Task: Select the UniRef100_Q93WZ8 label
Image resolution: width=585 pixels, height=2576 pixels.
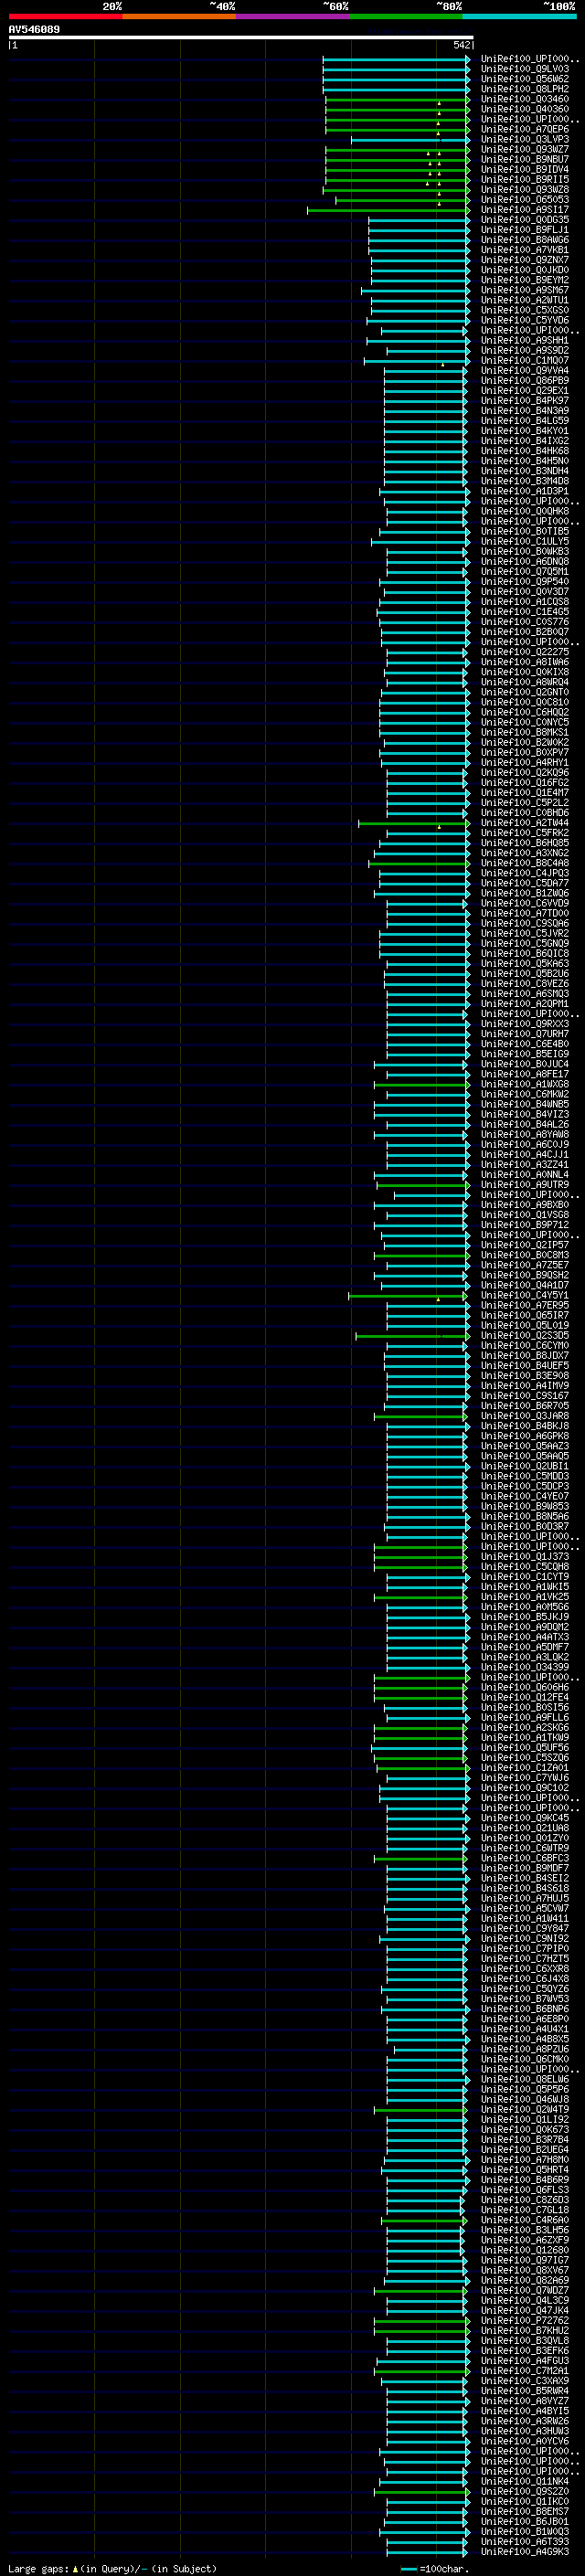Action: coord(524,190)
